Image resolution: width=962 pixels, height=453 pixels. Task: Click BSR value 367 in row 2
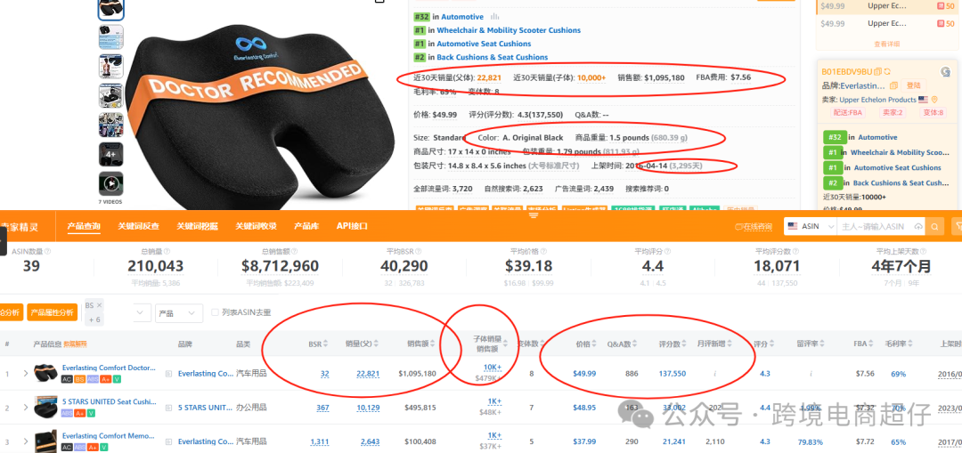click(x=322, y=408)
